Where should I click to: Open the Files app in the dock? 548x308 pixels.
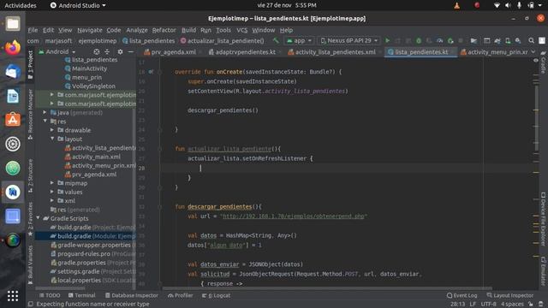coord(13,24)
